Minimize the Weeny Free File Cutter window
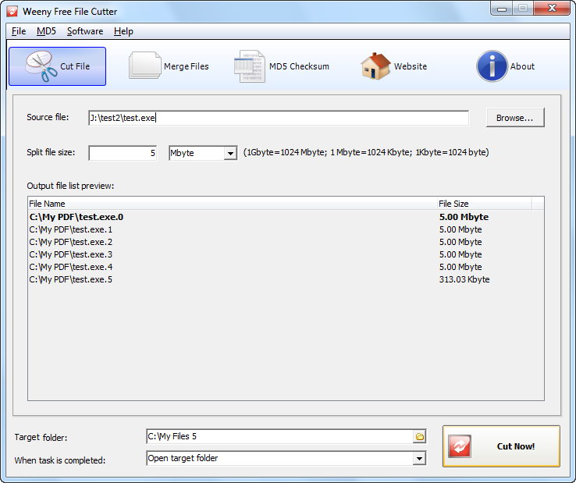This screenshot has height=483, width=576. [502, 8]
